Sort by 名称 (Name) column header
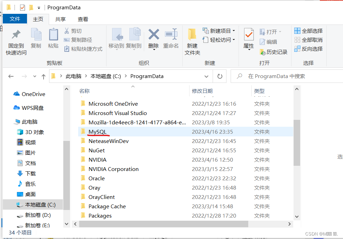Screen dimensions: 343x239 [x=84, y=91]
